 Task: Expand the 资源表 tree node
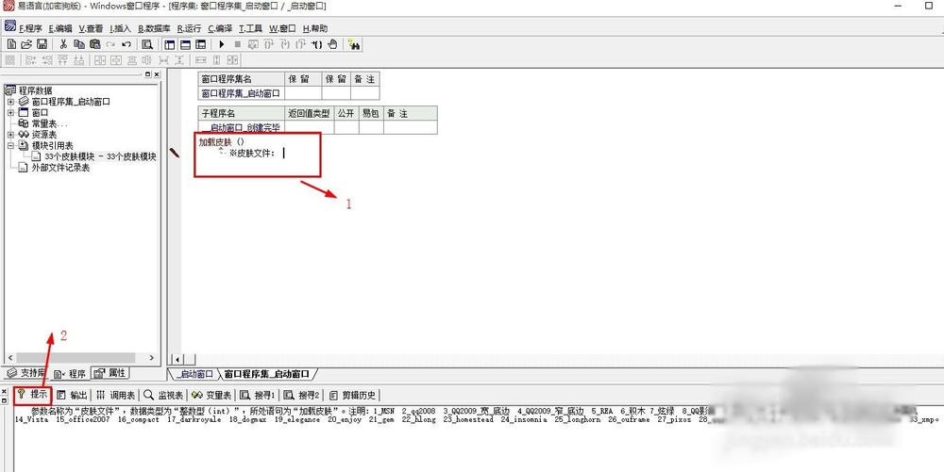click(10, 135)
